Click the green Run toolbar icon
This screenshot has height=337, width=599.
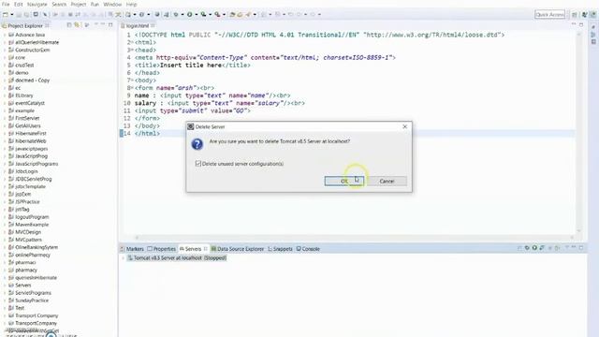(189, 15)
